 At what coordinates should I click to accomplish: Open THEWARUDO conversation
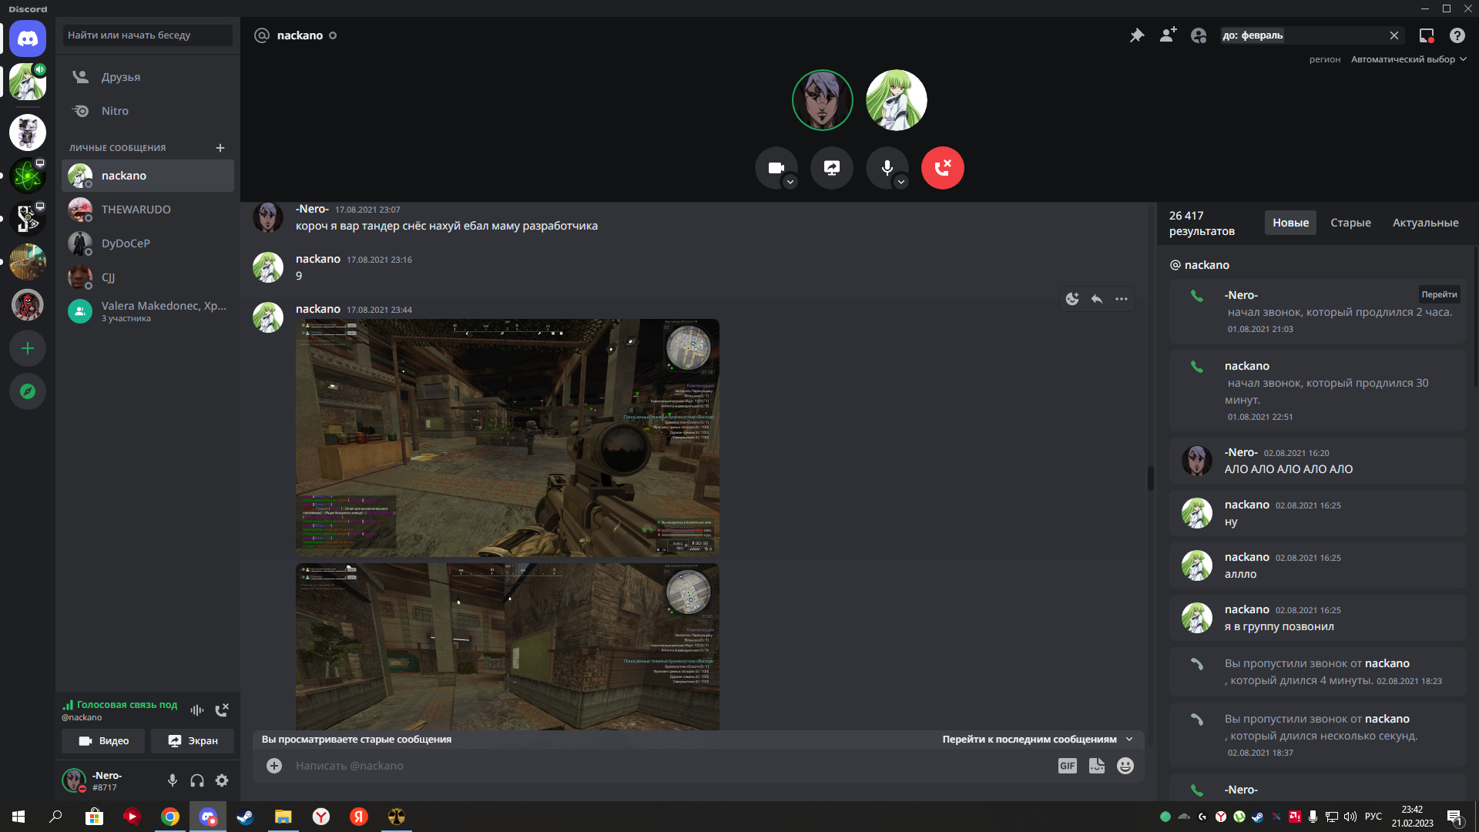148,210
